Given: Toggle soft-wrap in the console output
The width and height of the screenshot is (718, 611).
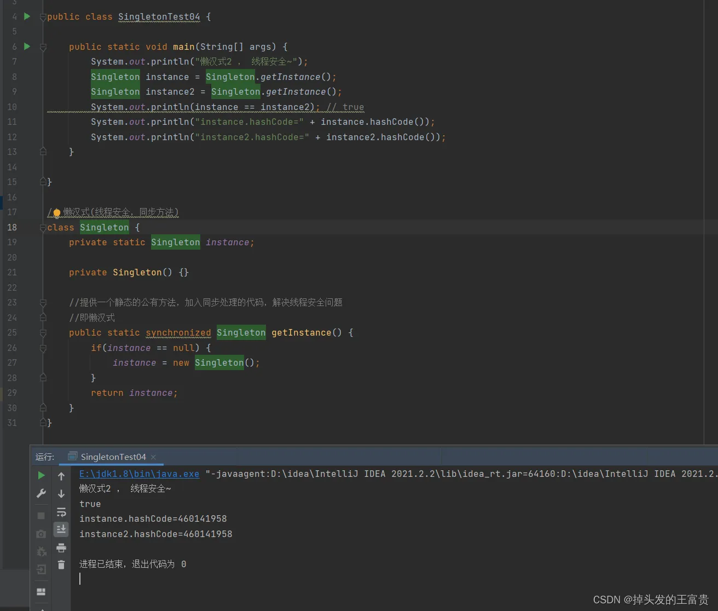Looking at the screenshot, I should (61, 512).
